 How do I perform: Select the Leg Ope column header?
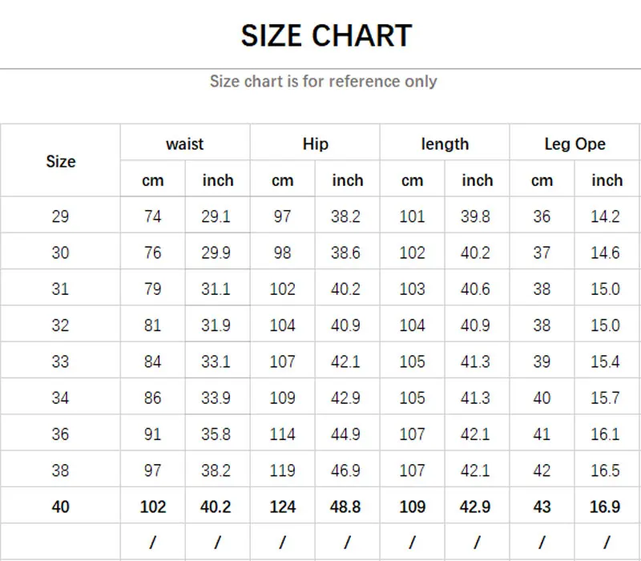point(574,144)
